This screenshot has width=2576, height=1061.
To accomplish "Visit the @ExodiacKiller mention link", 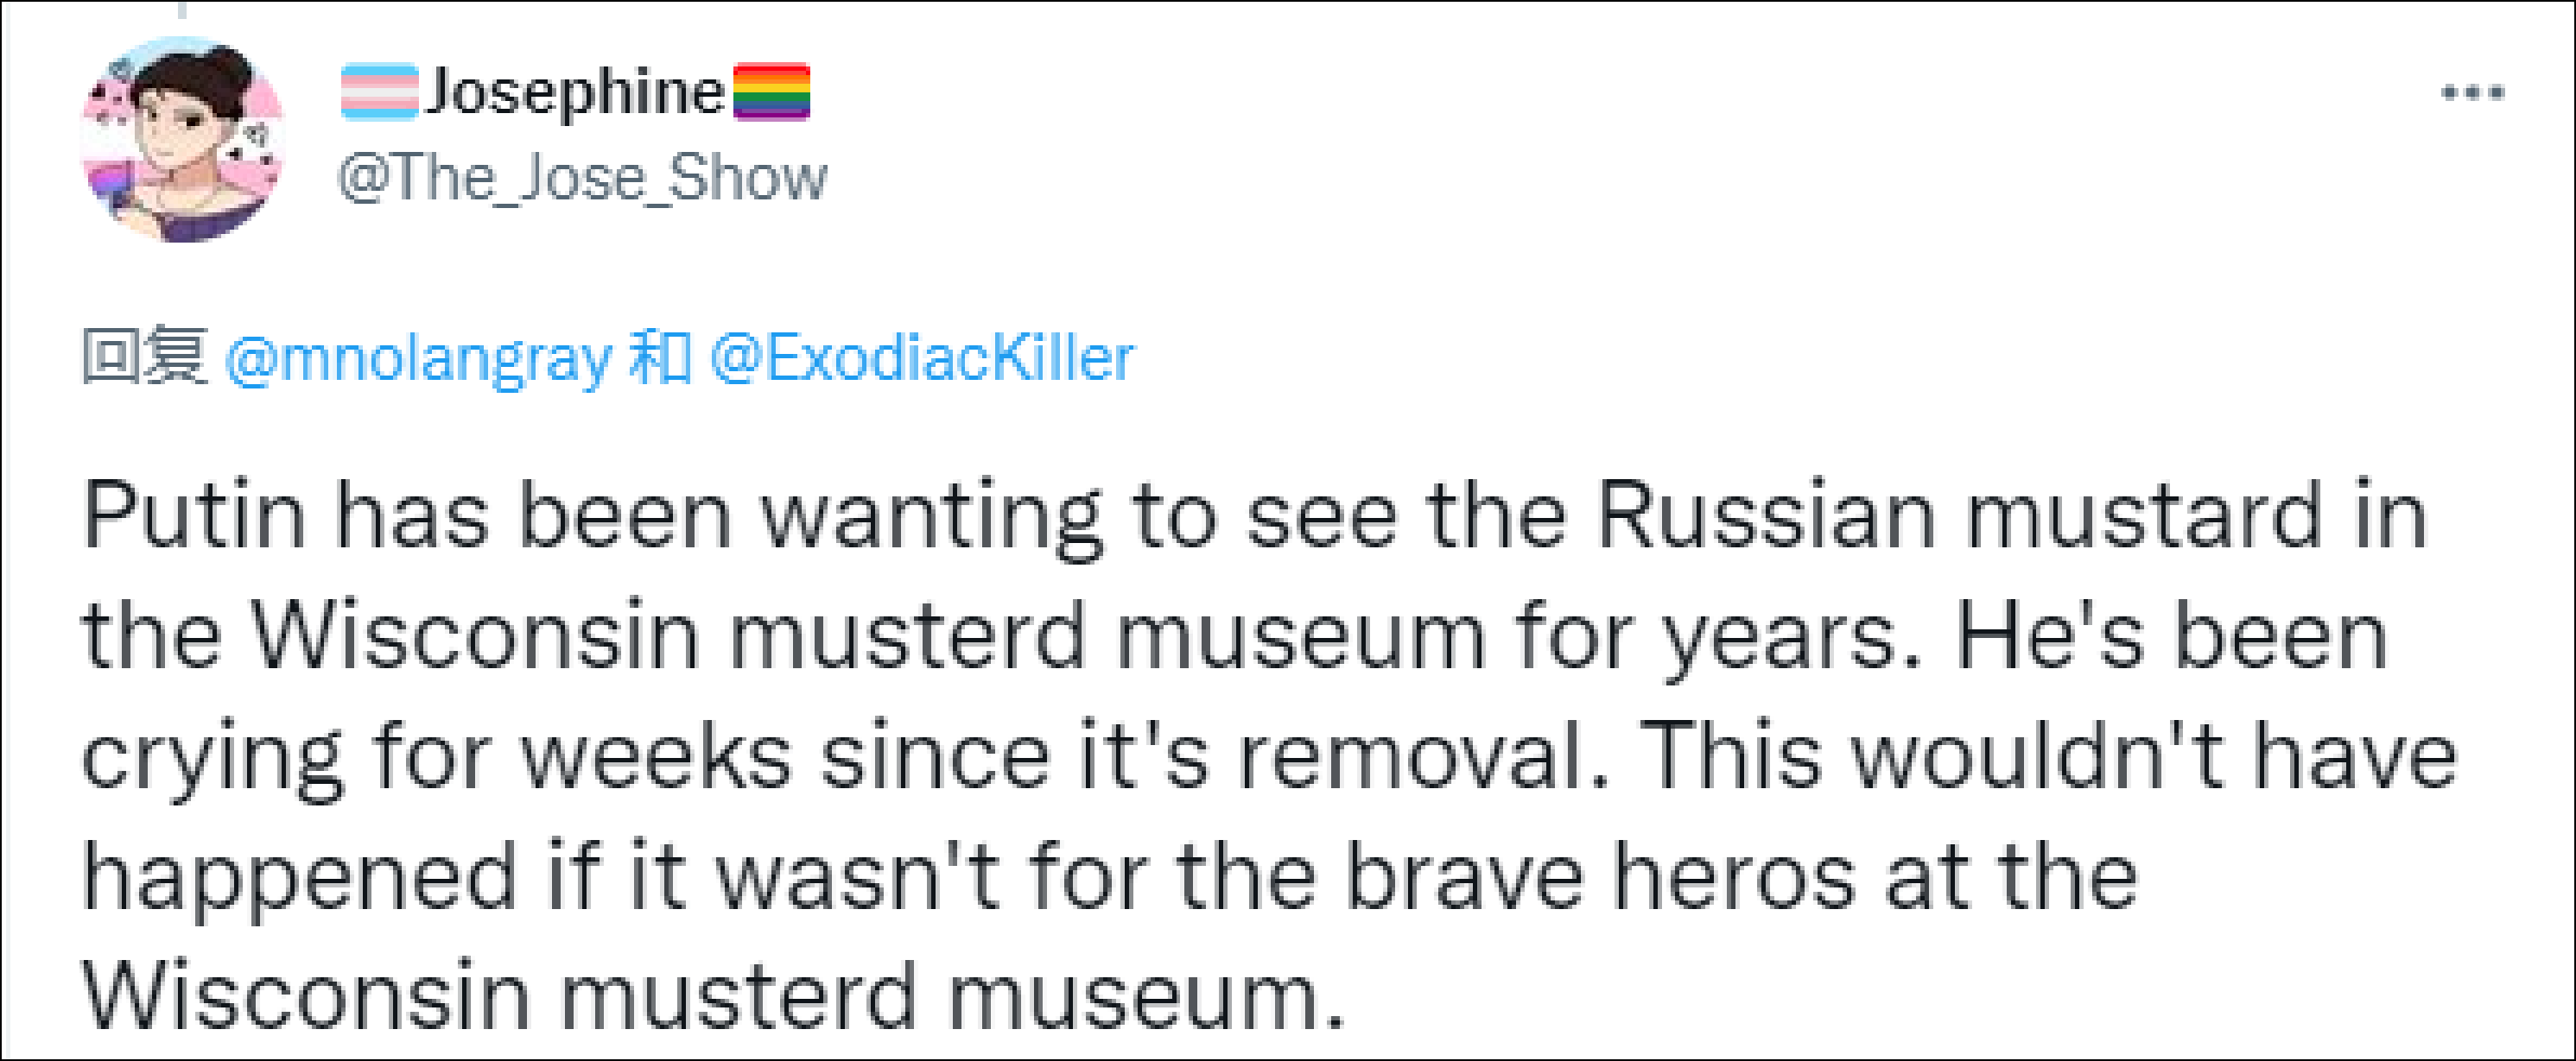I will [x=921, y=357].
